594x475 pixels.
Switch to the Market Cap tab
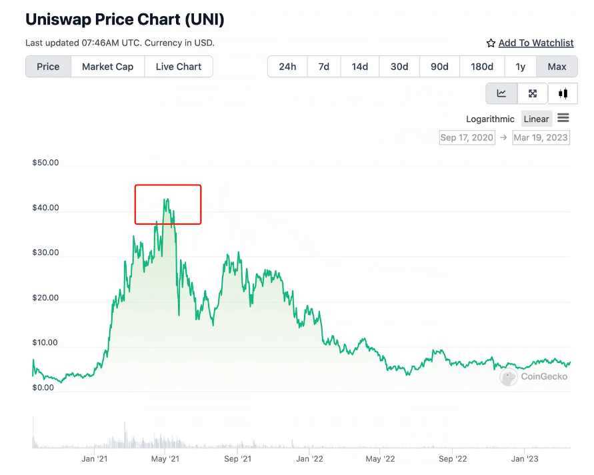pyautogui.click(x=107, y=67)
